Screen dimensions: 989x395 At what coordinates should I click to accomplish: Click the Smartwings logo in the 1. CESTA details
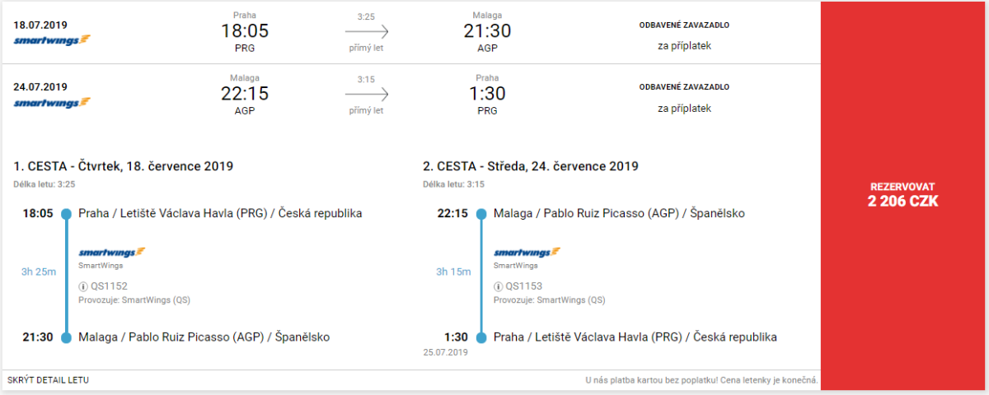pos(112,253)
